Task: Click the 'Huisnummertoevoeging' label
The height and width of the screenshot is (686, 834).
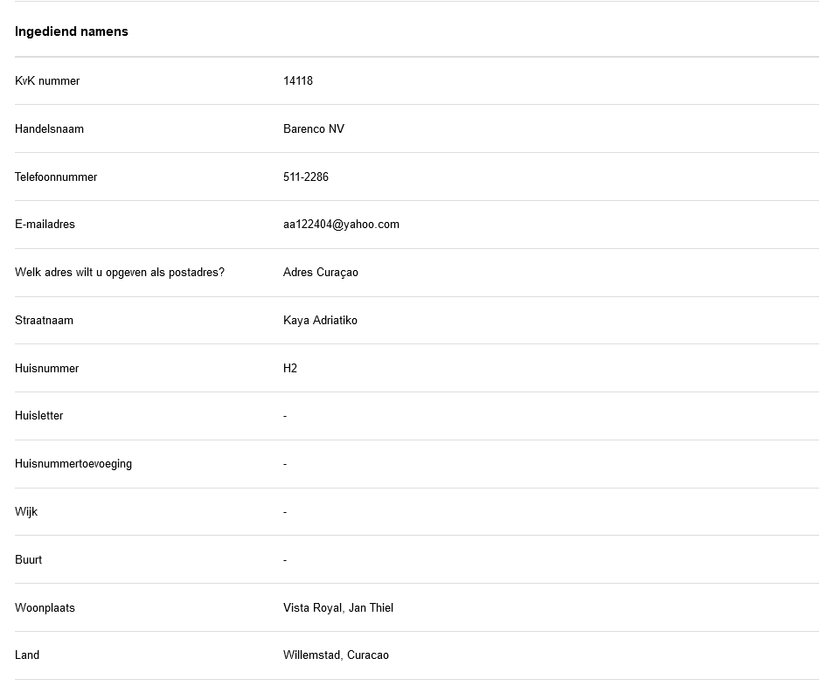Action: point(73,464)
